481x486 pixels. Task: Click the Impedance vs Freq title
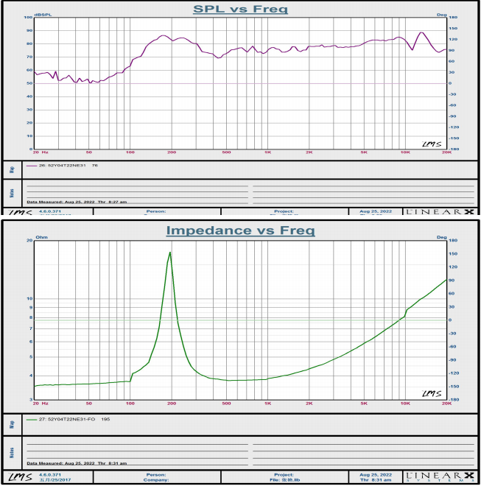click(x=240, y=230)
